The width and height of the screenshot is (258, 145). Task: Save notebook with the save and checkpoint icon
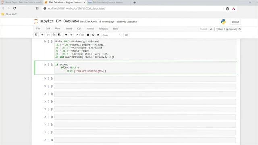pos(36,35)
